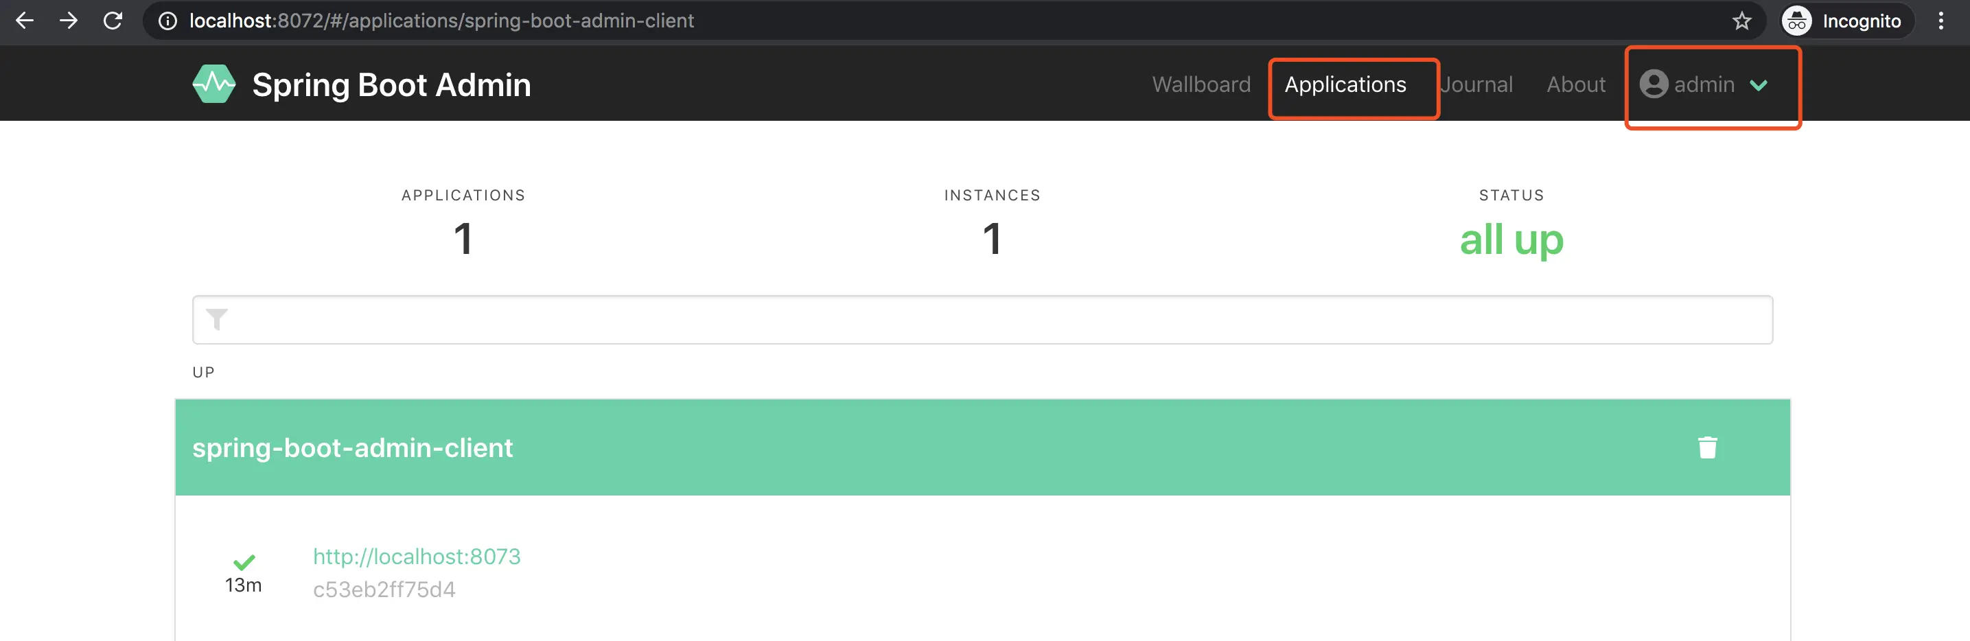The width and height of the screenshot is (1970, 641).
Task: Click the Spring Boot Admin title
Action: pos(391,85)
